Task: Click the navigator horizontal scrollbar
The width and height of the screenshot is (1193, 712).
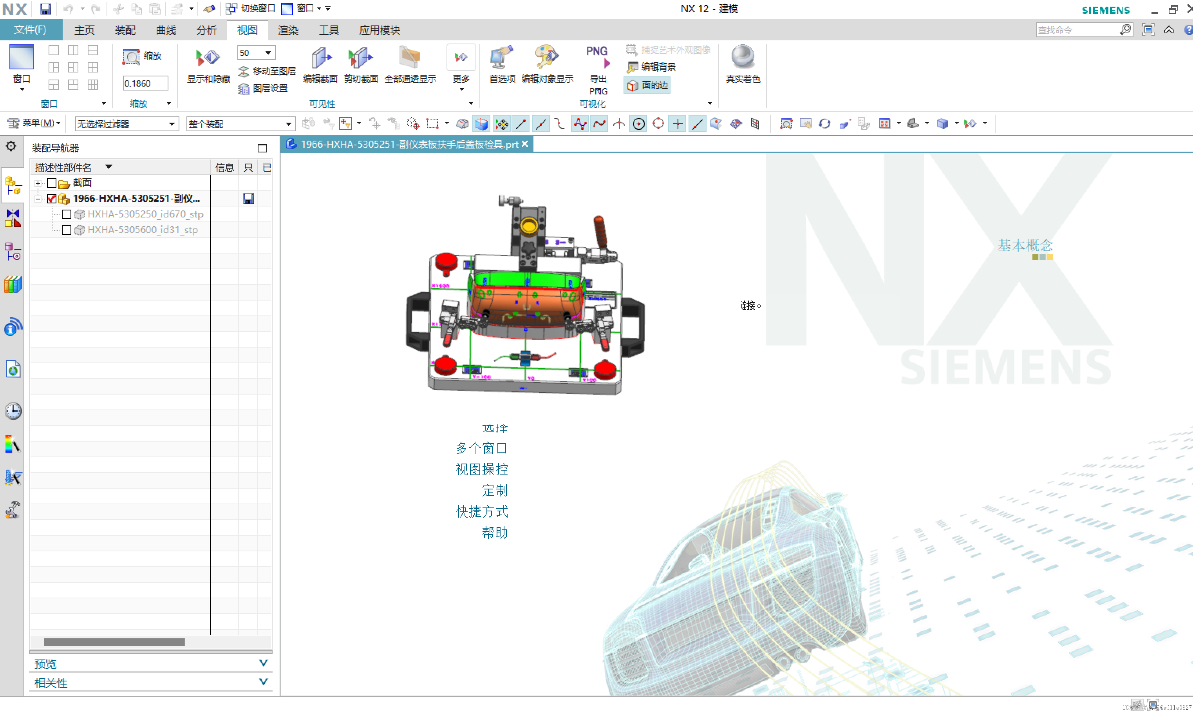Action: (x=114, y=642)
